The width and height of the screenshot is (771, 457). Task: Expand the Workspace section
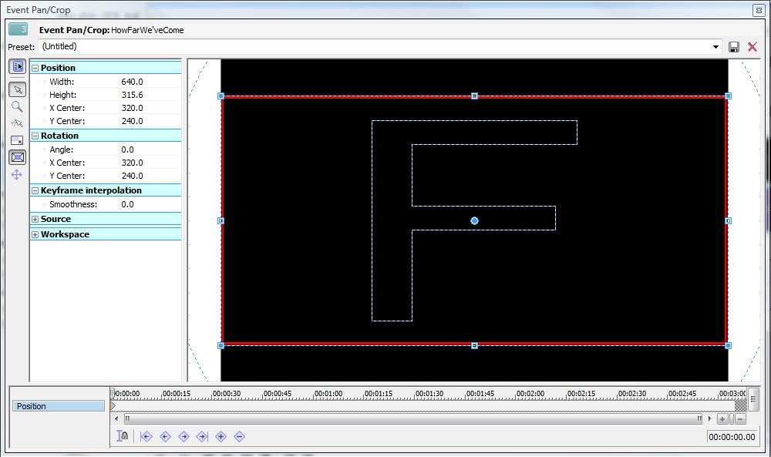35,235
